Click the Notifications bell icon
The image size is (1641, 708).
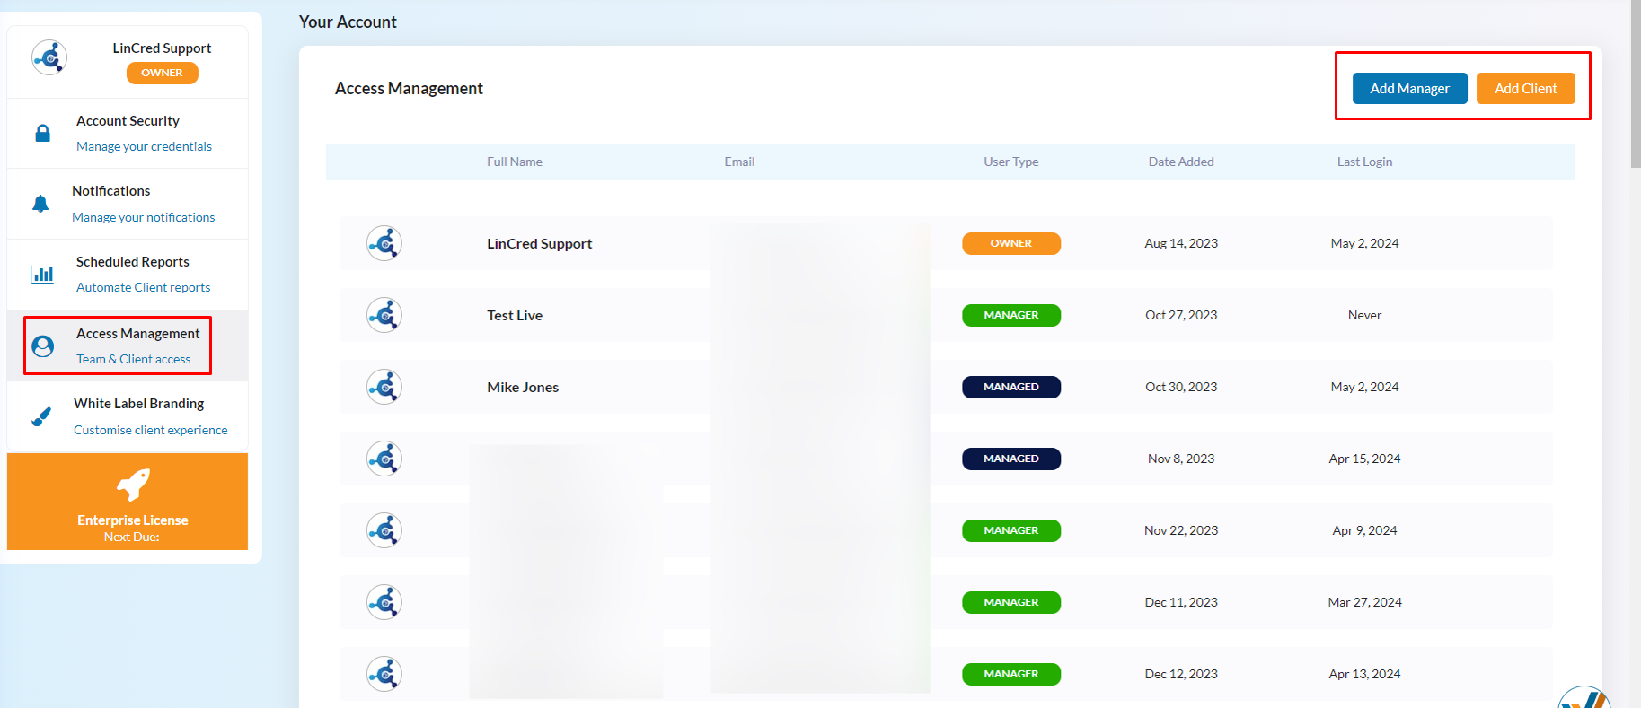tap(40, 204)
